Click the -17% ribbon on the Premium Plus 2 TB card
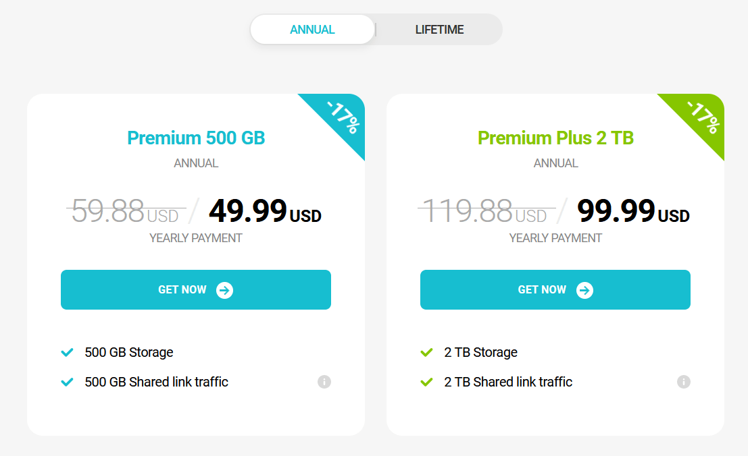This screenshot has height=456, width=748. pyautogui.click(x=701, y=118)
